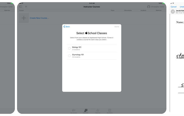The height and width of the screenshot is (116, 184).
Task: Open Christopher Carter profile avatar icon
Action: (149, 7)
